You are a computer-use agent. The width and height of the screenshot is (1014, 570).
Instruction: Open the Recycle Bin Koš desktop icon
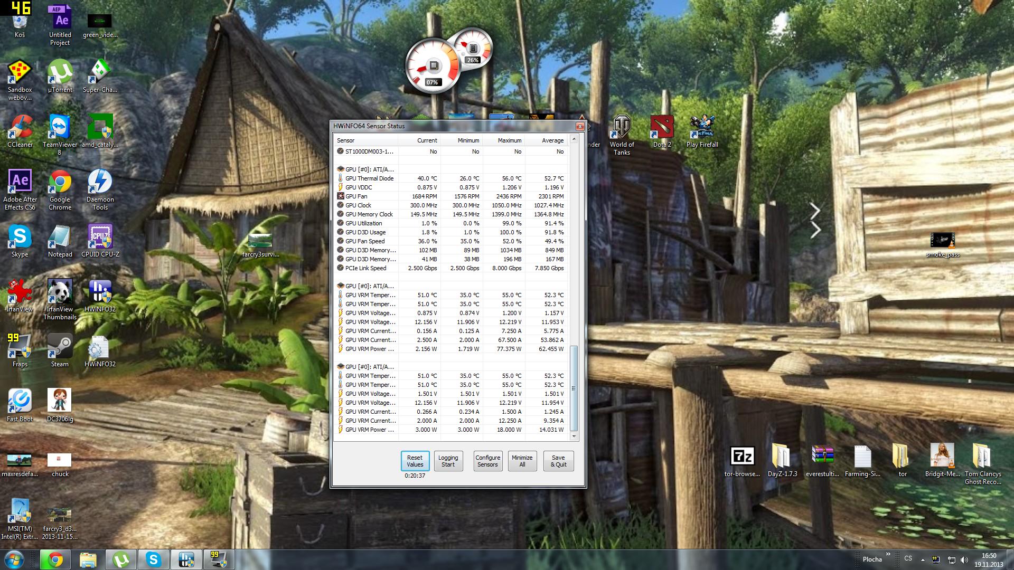click(x=20, y=24)
